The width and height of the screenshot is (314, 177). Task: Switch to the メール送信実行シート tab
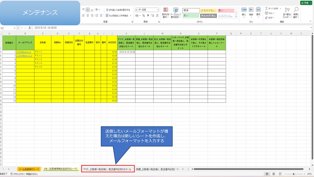[x=29, y=169]
